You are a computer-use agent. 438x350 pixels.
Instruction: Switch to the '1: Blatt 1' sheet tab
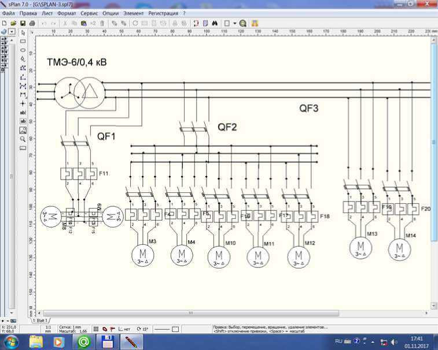41,320
